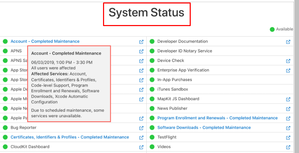Click green status dot beside CloudKit Dashboard
The image size is (299, 153).
pyautogui.click(x=5, y=147)
